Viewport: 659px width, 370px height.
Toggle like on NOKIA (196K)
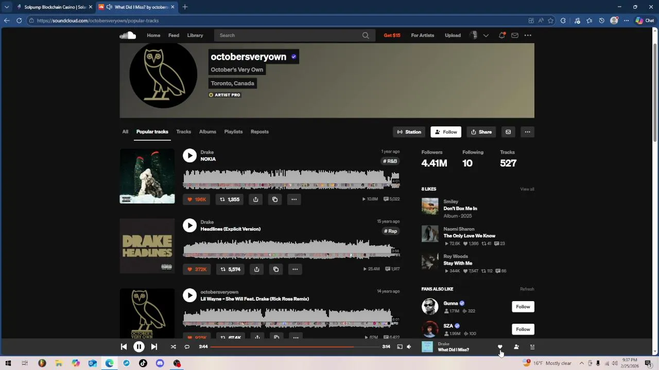[x=197, y=199]
